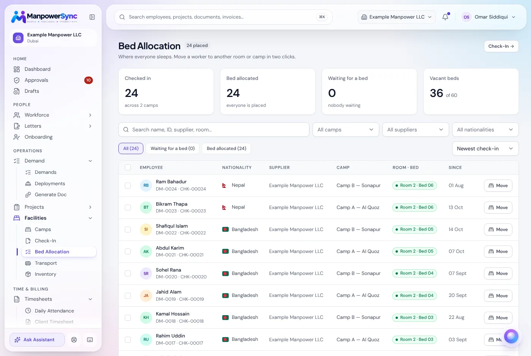The width and height of the screenshot is (531, 356).
Task: Click the Drafts icon in sidebar
Action: coord(17,91)
